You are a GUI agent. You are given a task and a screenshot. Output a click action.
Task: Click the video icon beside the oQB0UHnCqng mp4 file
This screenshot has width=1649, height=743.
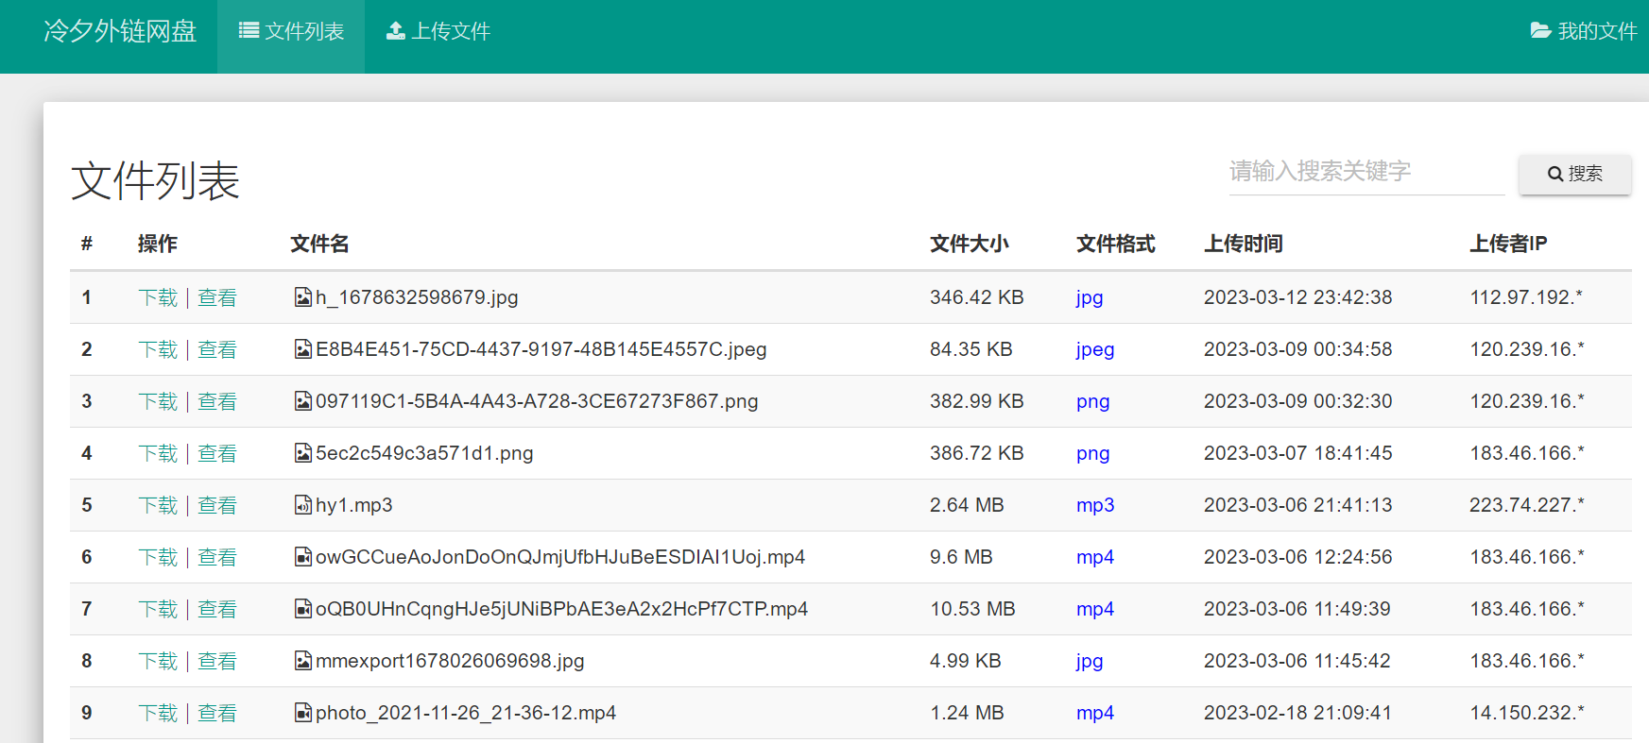(x=302, y=609)
